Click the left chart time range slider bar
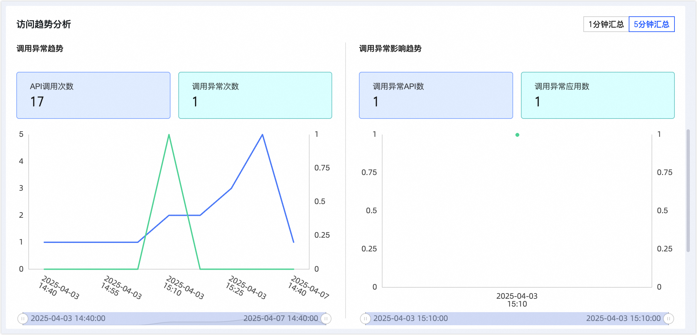Viewport: 697px width, 335px height. [x=174, y=318]
